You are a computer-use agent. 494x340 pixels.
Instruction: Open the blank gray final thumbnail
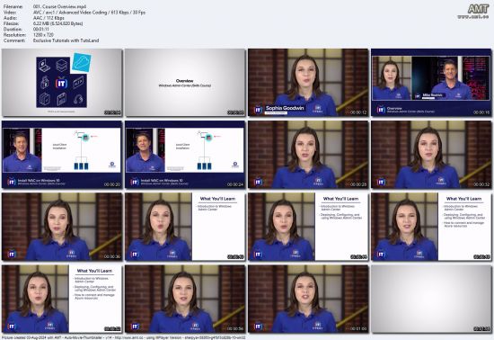(x=431, y=299)
